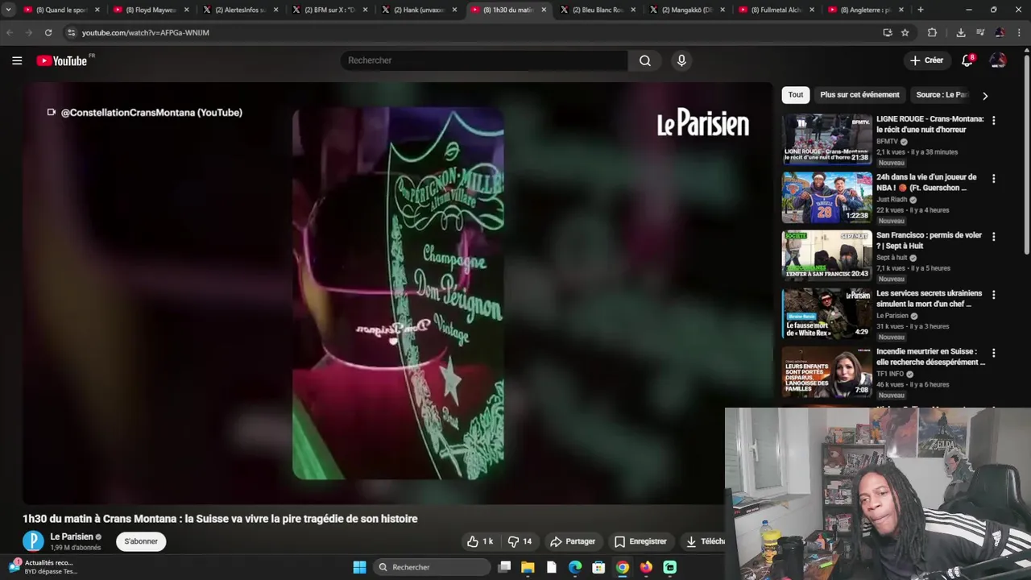
Task: Go to YouTube home via logo
Action: pos(62,60)
